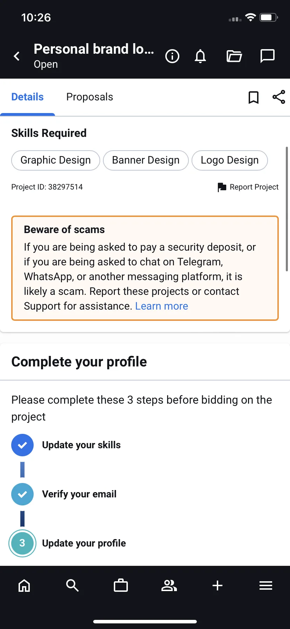This screenshot has width=290, height=629.
Task: Report this project
Action: tap(248, 187)
